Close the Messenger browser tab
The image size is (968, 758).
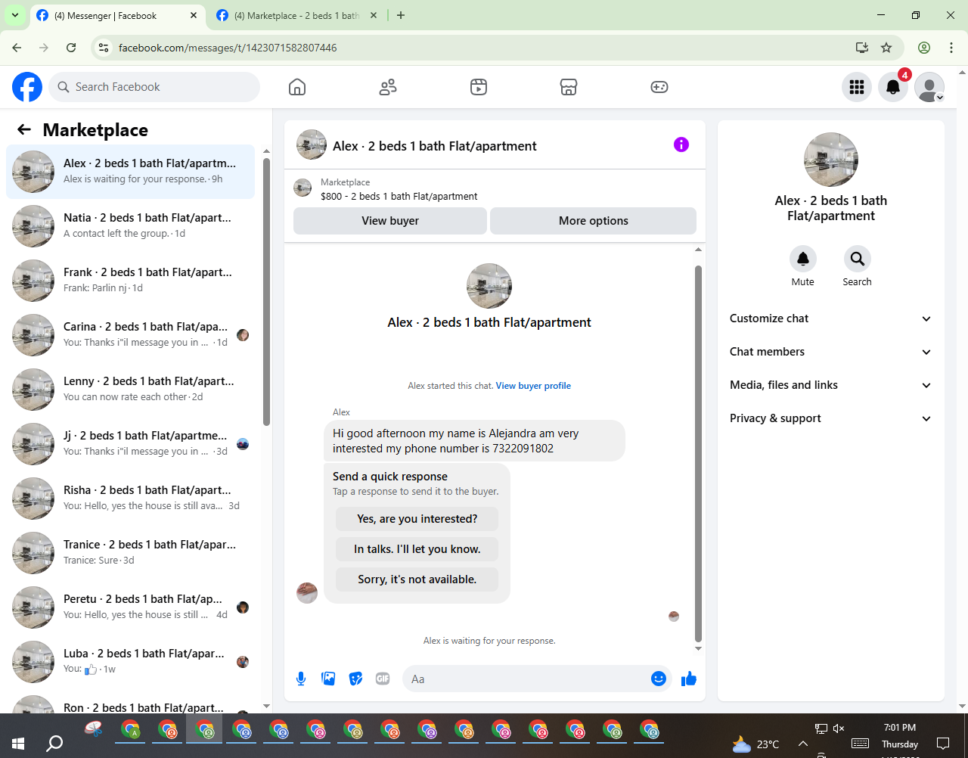pos(194,15)
